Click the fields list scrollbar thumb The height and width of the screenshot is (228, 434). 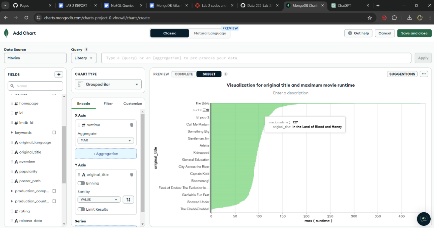64,155
